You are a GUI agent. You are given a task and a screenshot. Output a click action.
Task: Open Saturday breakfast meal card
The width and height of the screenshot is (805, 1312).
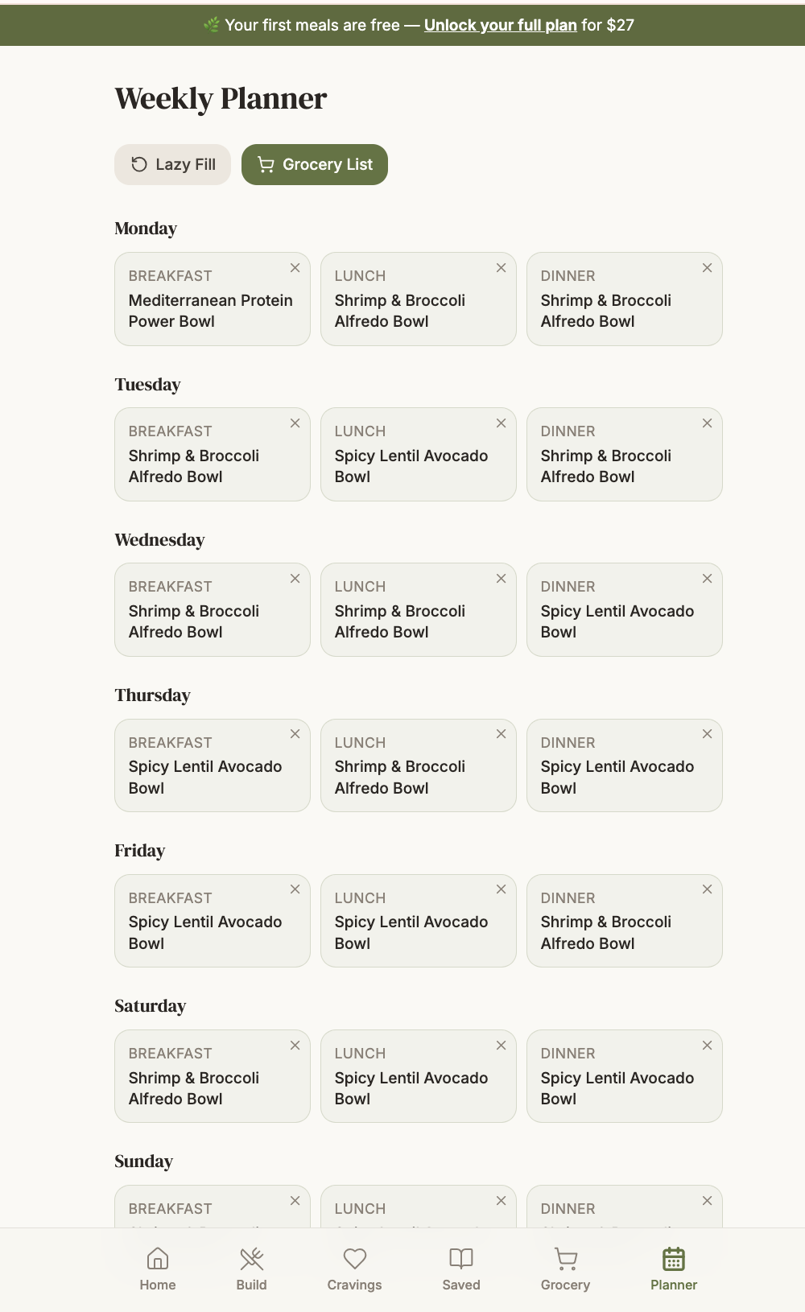point(213,1076)
